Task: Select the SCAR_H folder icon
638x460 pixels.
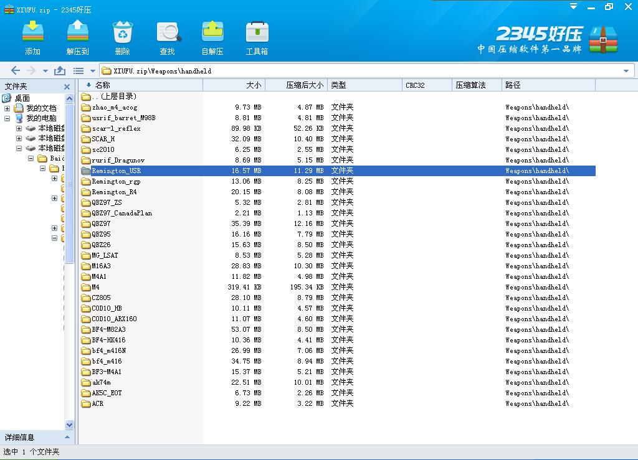Action: point(85,139)
